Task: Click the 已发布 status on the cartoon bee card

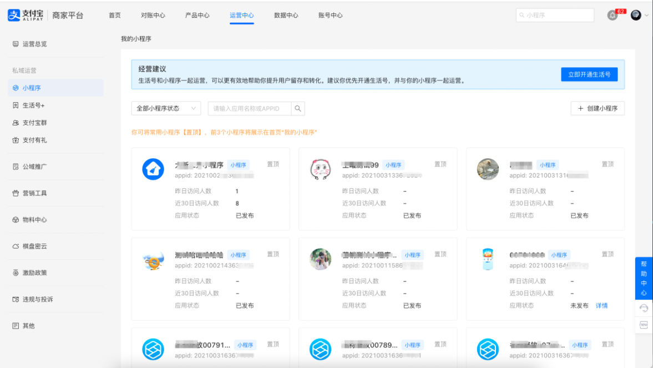Action: (245, 305)
